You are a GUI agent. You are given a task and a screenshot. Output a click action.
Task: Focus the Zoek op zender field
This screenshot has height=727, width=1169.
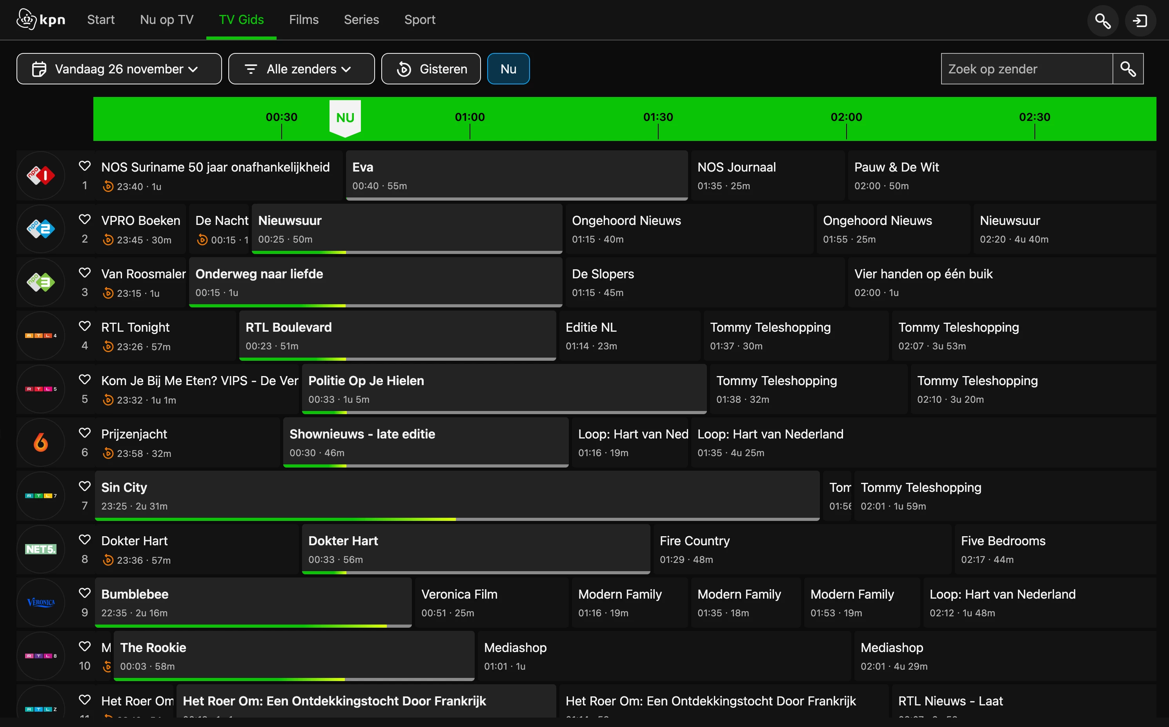coord(1026,69)
